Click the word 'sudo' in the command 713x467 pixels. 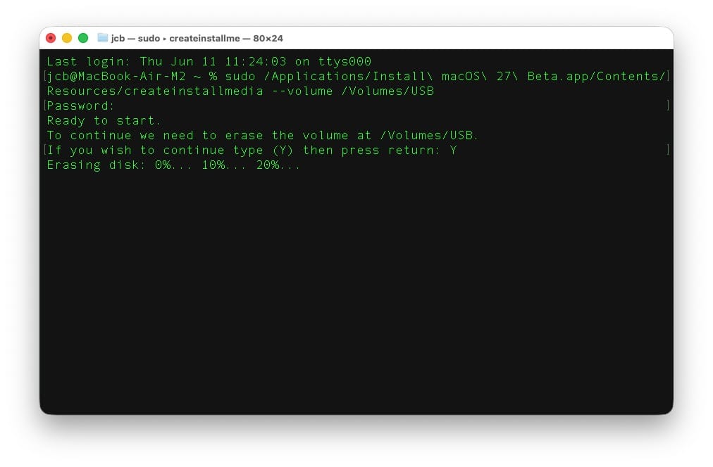click(x=240, y=76)
